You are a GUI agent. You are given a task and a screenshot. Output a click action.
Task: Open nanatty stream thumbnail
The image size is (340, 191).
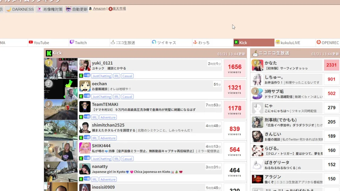61,172
